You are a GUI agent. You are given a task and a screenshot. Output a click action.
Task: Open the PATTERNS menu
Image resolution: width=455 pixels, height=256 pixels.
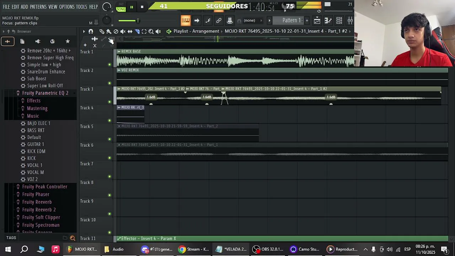pyautogui.click(x=38, y=7)
